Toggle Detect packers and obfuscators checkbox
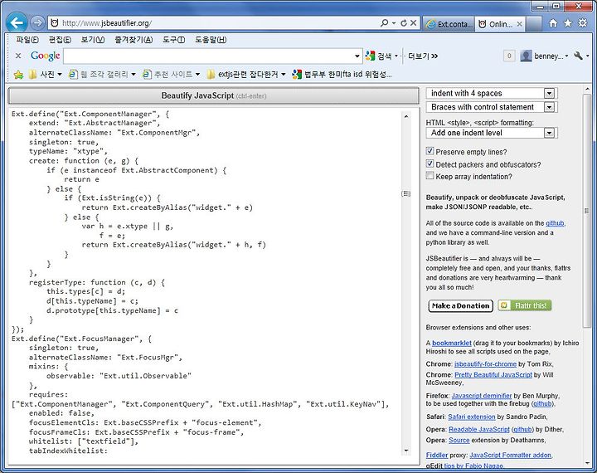597x473 pixels. (430, 164)
